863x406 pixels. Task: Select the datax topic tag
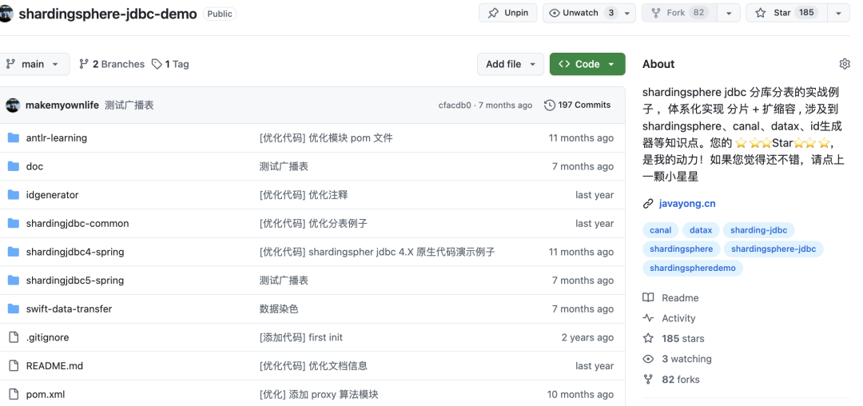pyautogui.click(x=701, y=230)
